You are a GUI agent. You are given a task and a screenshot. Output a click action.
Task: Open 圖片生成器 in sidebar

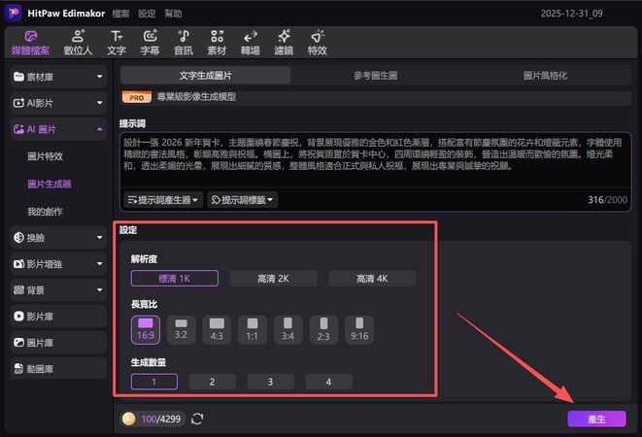point(50,184)
